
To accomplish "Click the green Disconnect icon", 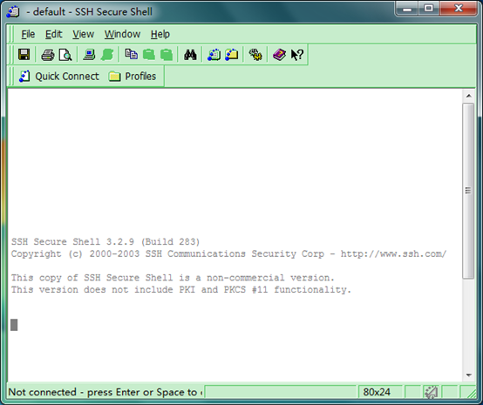I will [106, 55].
